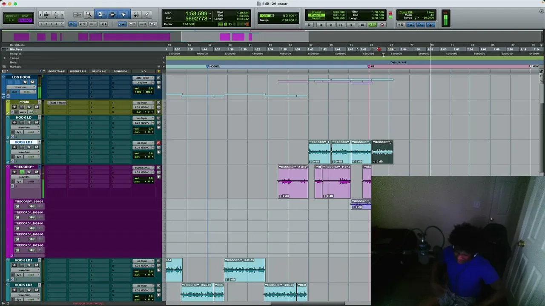Click the SENDS A-E column header
Screen dimensions: 545x306
(99, 71)
